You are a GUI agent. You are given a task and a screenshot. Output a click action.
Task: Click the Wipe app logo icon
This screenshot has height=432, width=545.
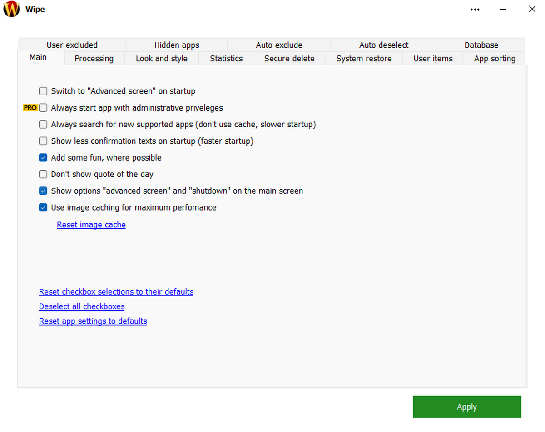pyautogui.click(x=11, y=9)
